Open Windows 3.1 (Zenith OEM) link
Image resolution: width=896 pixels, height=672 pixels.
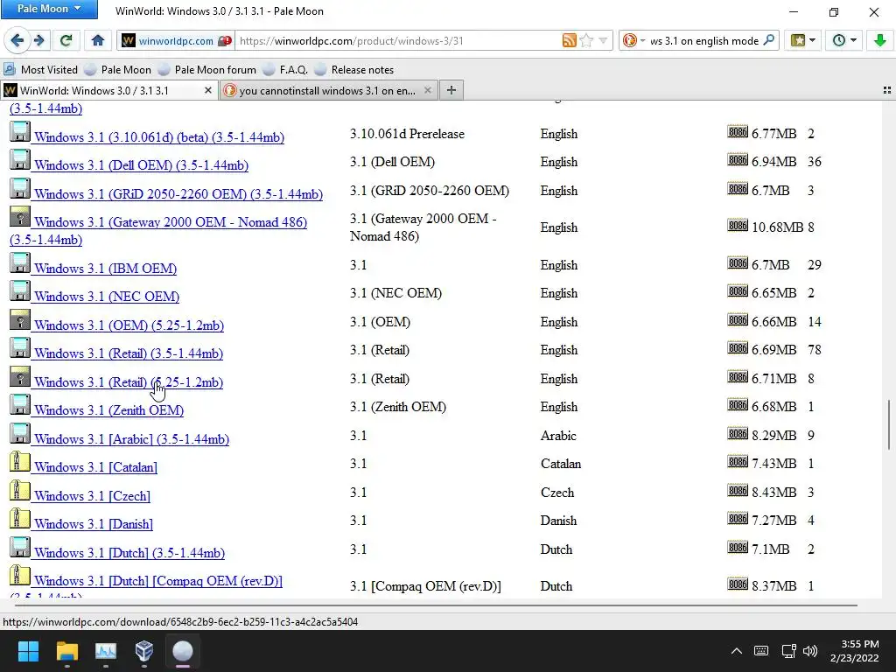click(x=108, y=410)
